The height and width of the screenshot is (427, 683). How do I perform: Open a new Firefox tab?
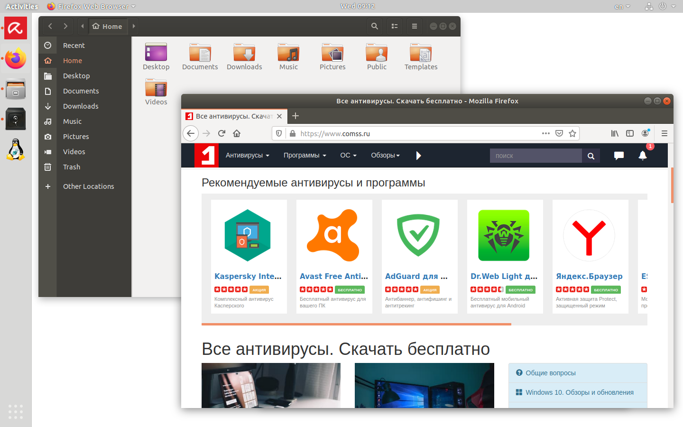295,116
